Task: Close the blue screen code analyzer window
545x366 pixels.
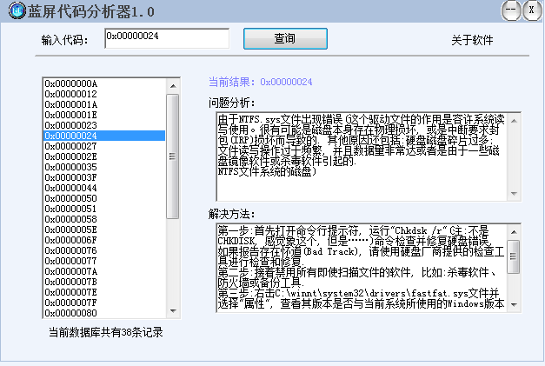Action: pyautogui.click(x=530, y=10)
